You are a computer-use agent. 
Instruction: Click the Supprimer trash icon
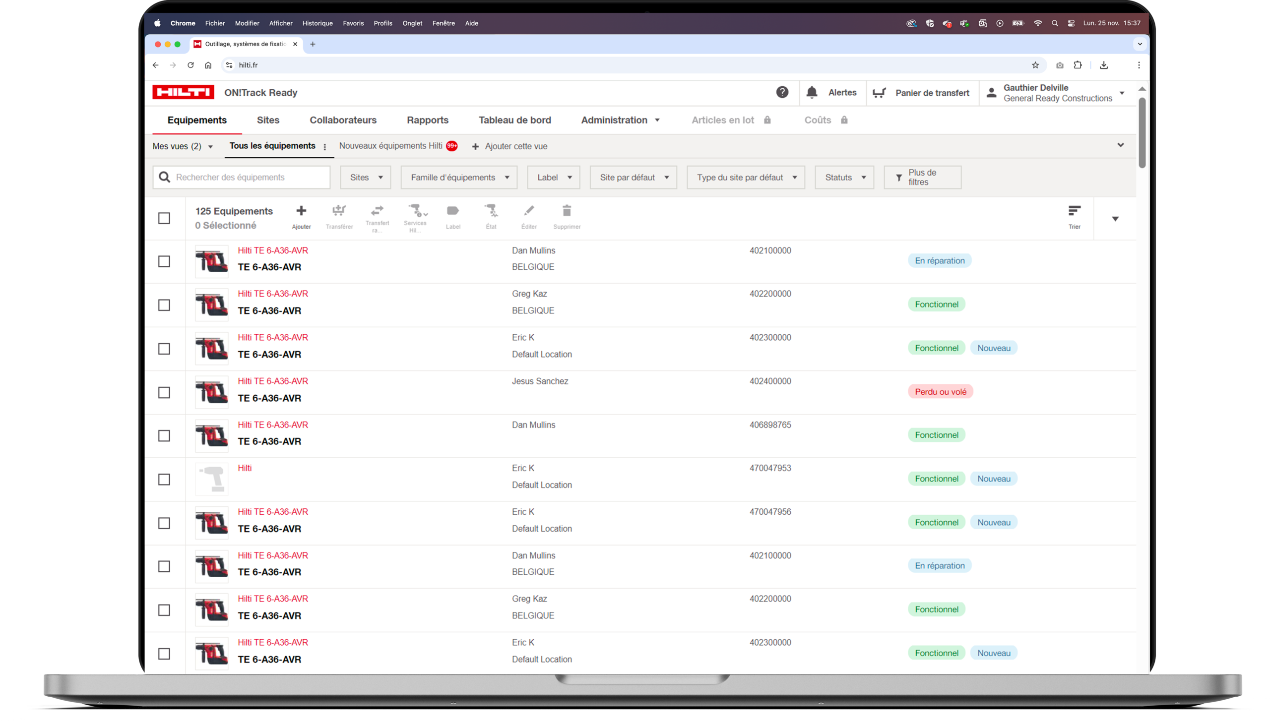tap(567, 211)
